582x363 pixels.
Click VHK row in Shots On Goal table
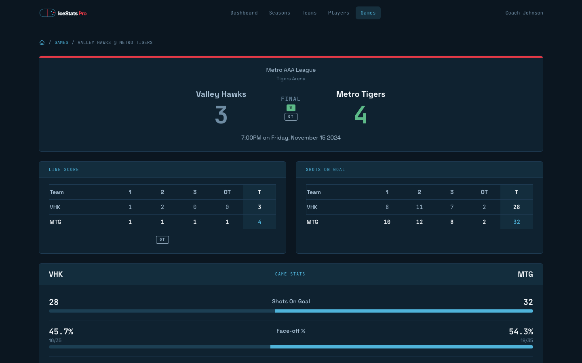[420, 207]
